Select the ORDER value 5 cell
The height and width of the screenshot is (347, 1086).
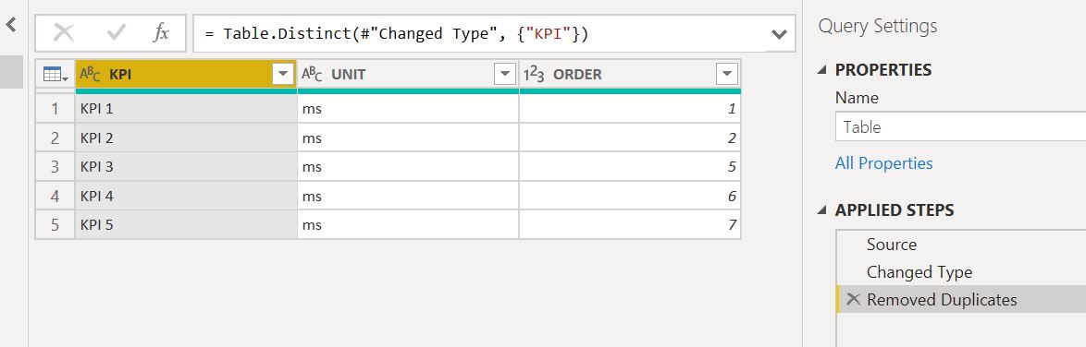coord(630,167)
